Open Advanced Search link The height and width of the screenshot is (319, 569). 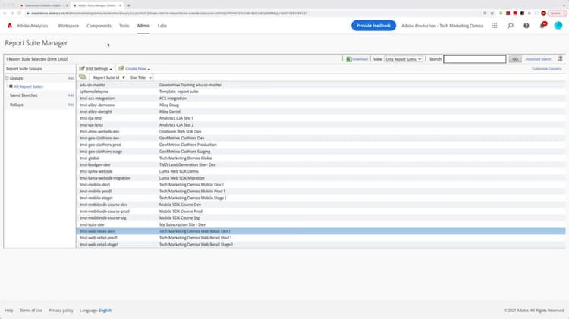538,59
